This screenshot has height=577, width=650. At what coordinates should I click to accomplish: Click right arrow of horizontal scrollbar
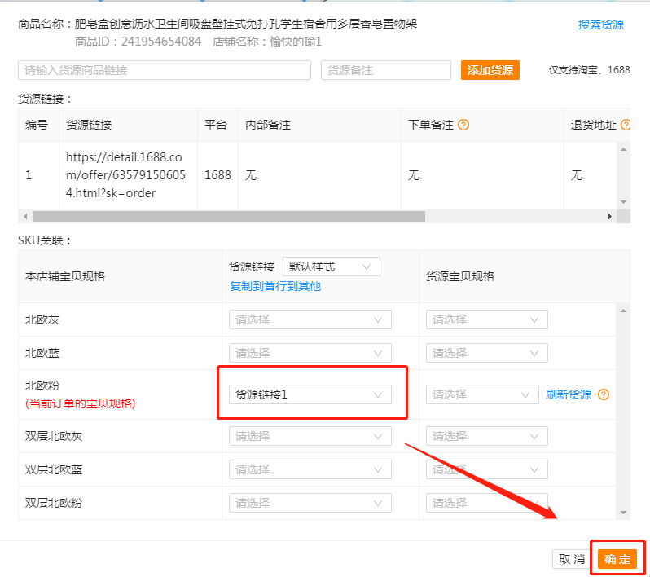click(610, 216)
